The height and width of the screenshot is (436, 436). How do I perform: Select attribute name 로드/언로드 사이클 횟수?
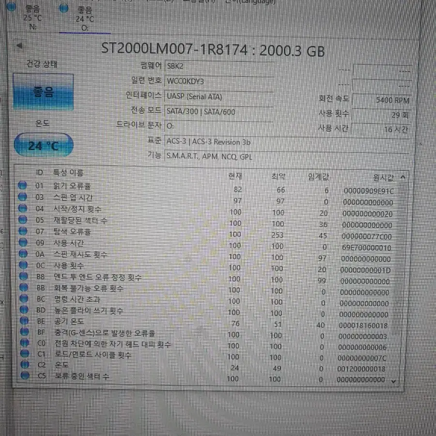93,355
